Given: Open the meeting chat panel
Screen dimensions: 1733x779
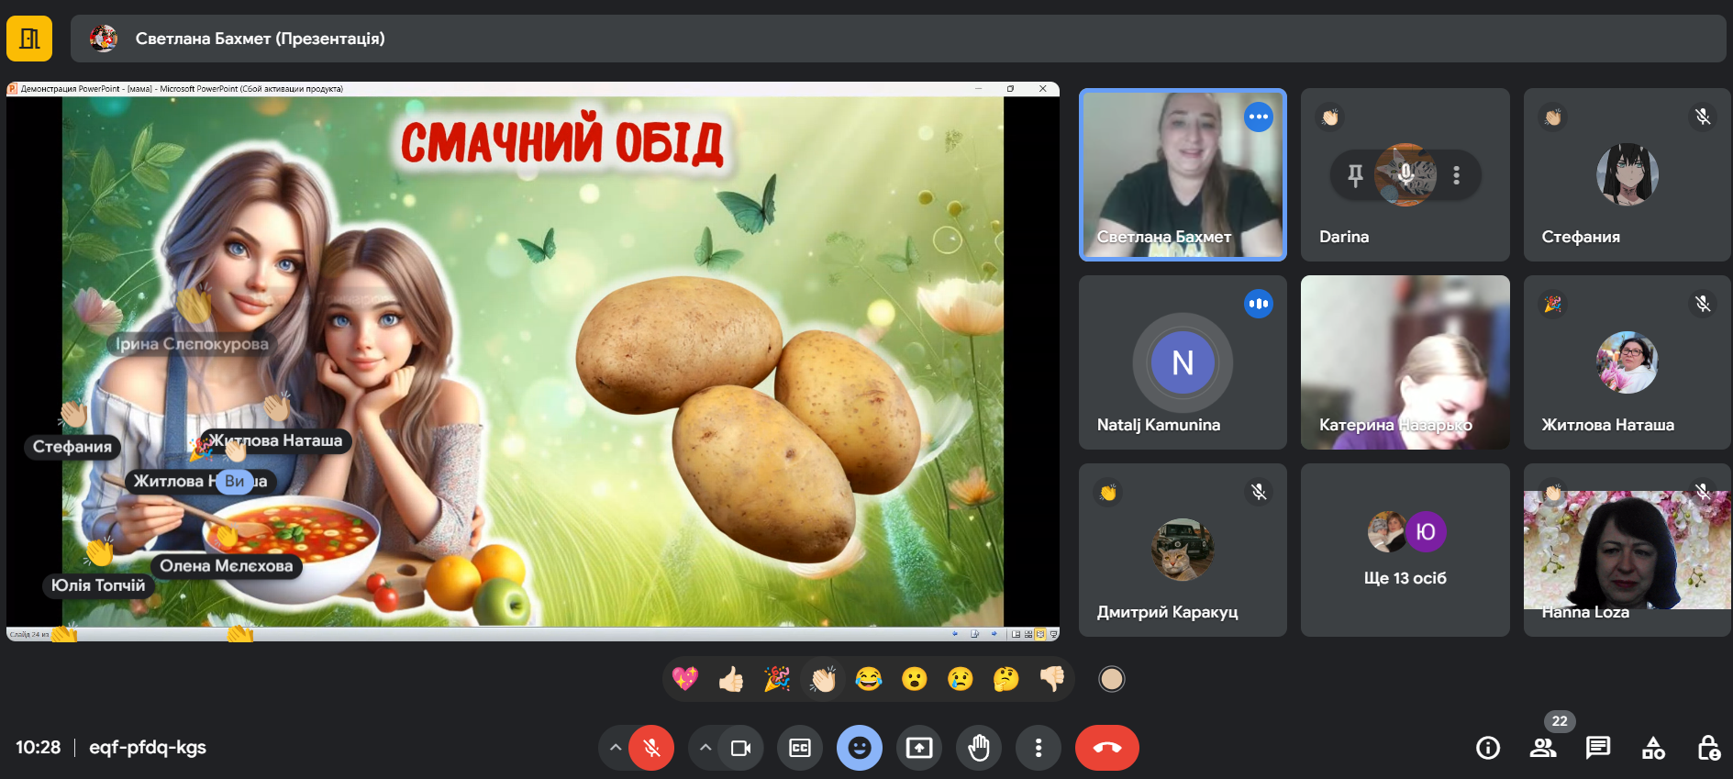Looking at the screenshot, I should [1598, 748].
